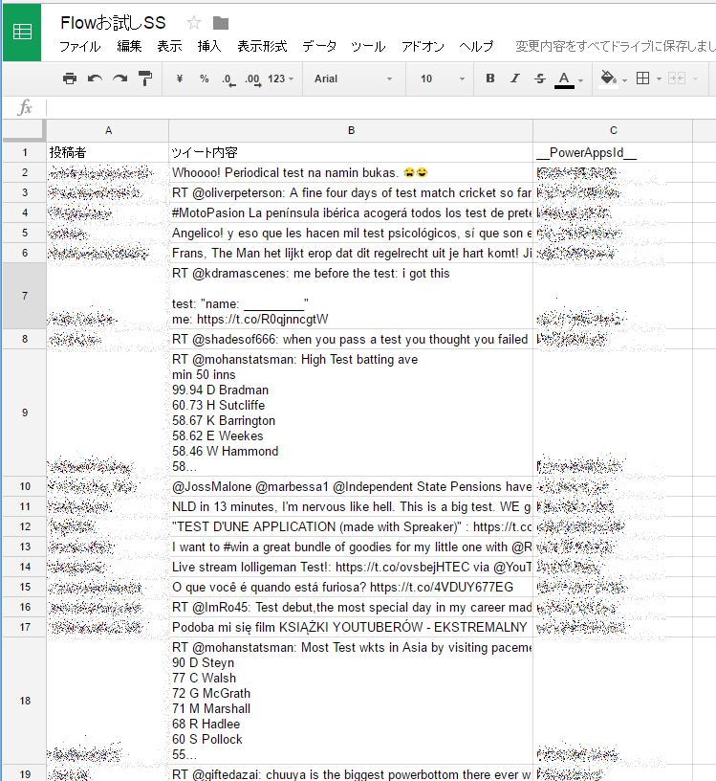Viewport: 716px width, 781px height.
Task: Click cell starting 'RT @giftedazai'
Action: tap(351, 773)
